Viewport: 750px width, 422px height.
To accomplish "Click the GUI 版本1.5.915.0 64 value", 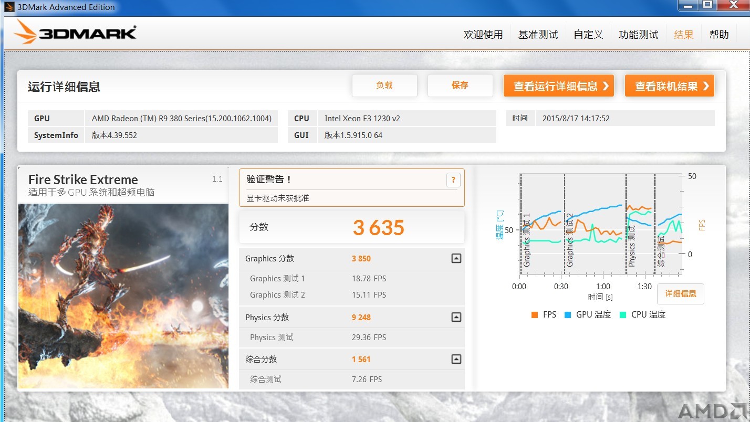I will [x=353, y=135].
